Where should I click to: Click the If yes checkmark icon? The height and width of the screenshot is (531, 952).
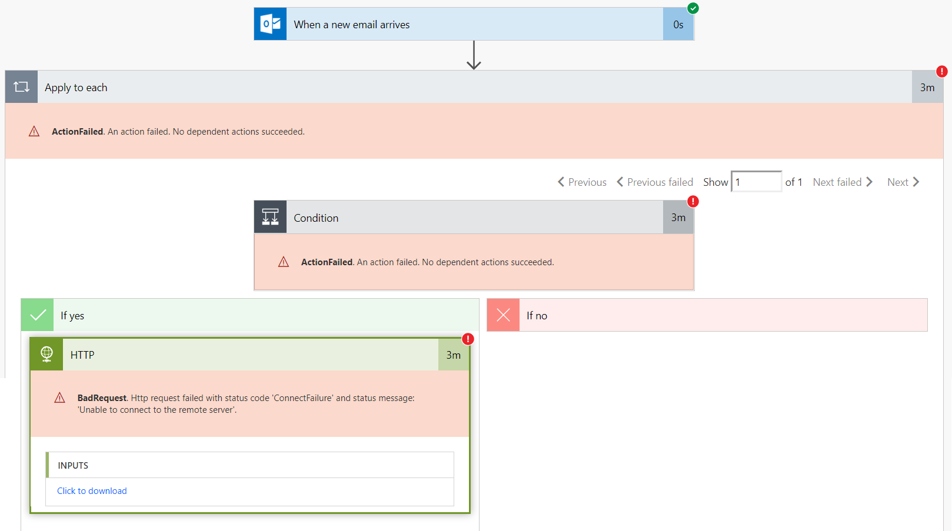37,315
